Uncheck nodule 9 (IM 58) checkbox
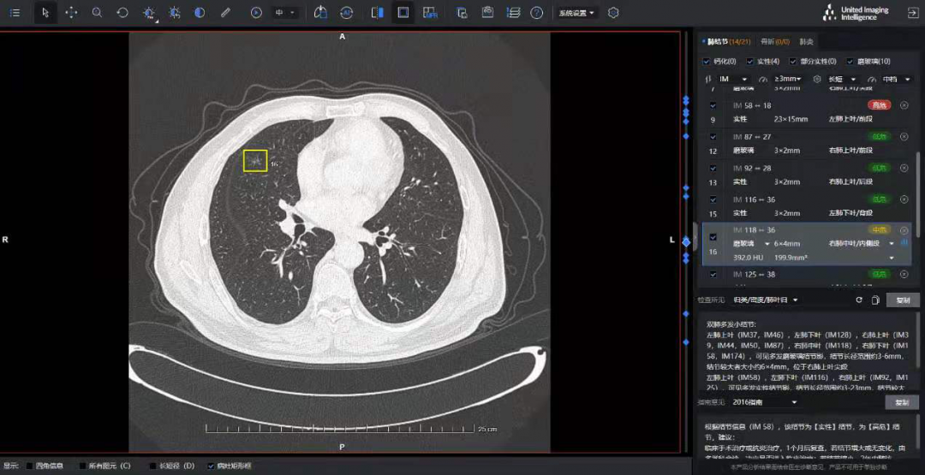925x475 pixels. [x=713, y=105]
